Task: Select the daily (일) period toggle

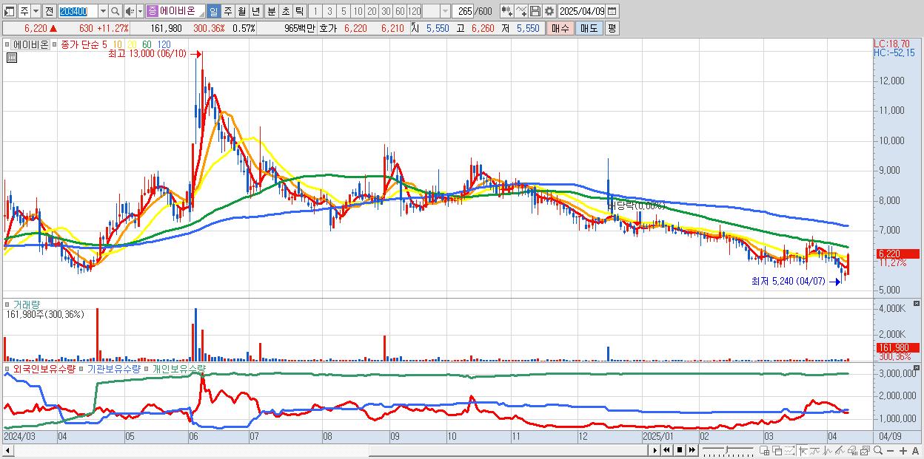Action: pos(213,11)
